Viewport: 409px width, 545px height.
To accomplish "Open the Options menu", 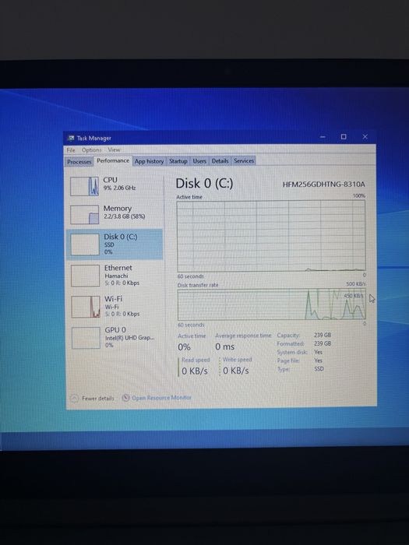I will click(x=92, y=150).
